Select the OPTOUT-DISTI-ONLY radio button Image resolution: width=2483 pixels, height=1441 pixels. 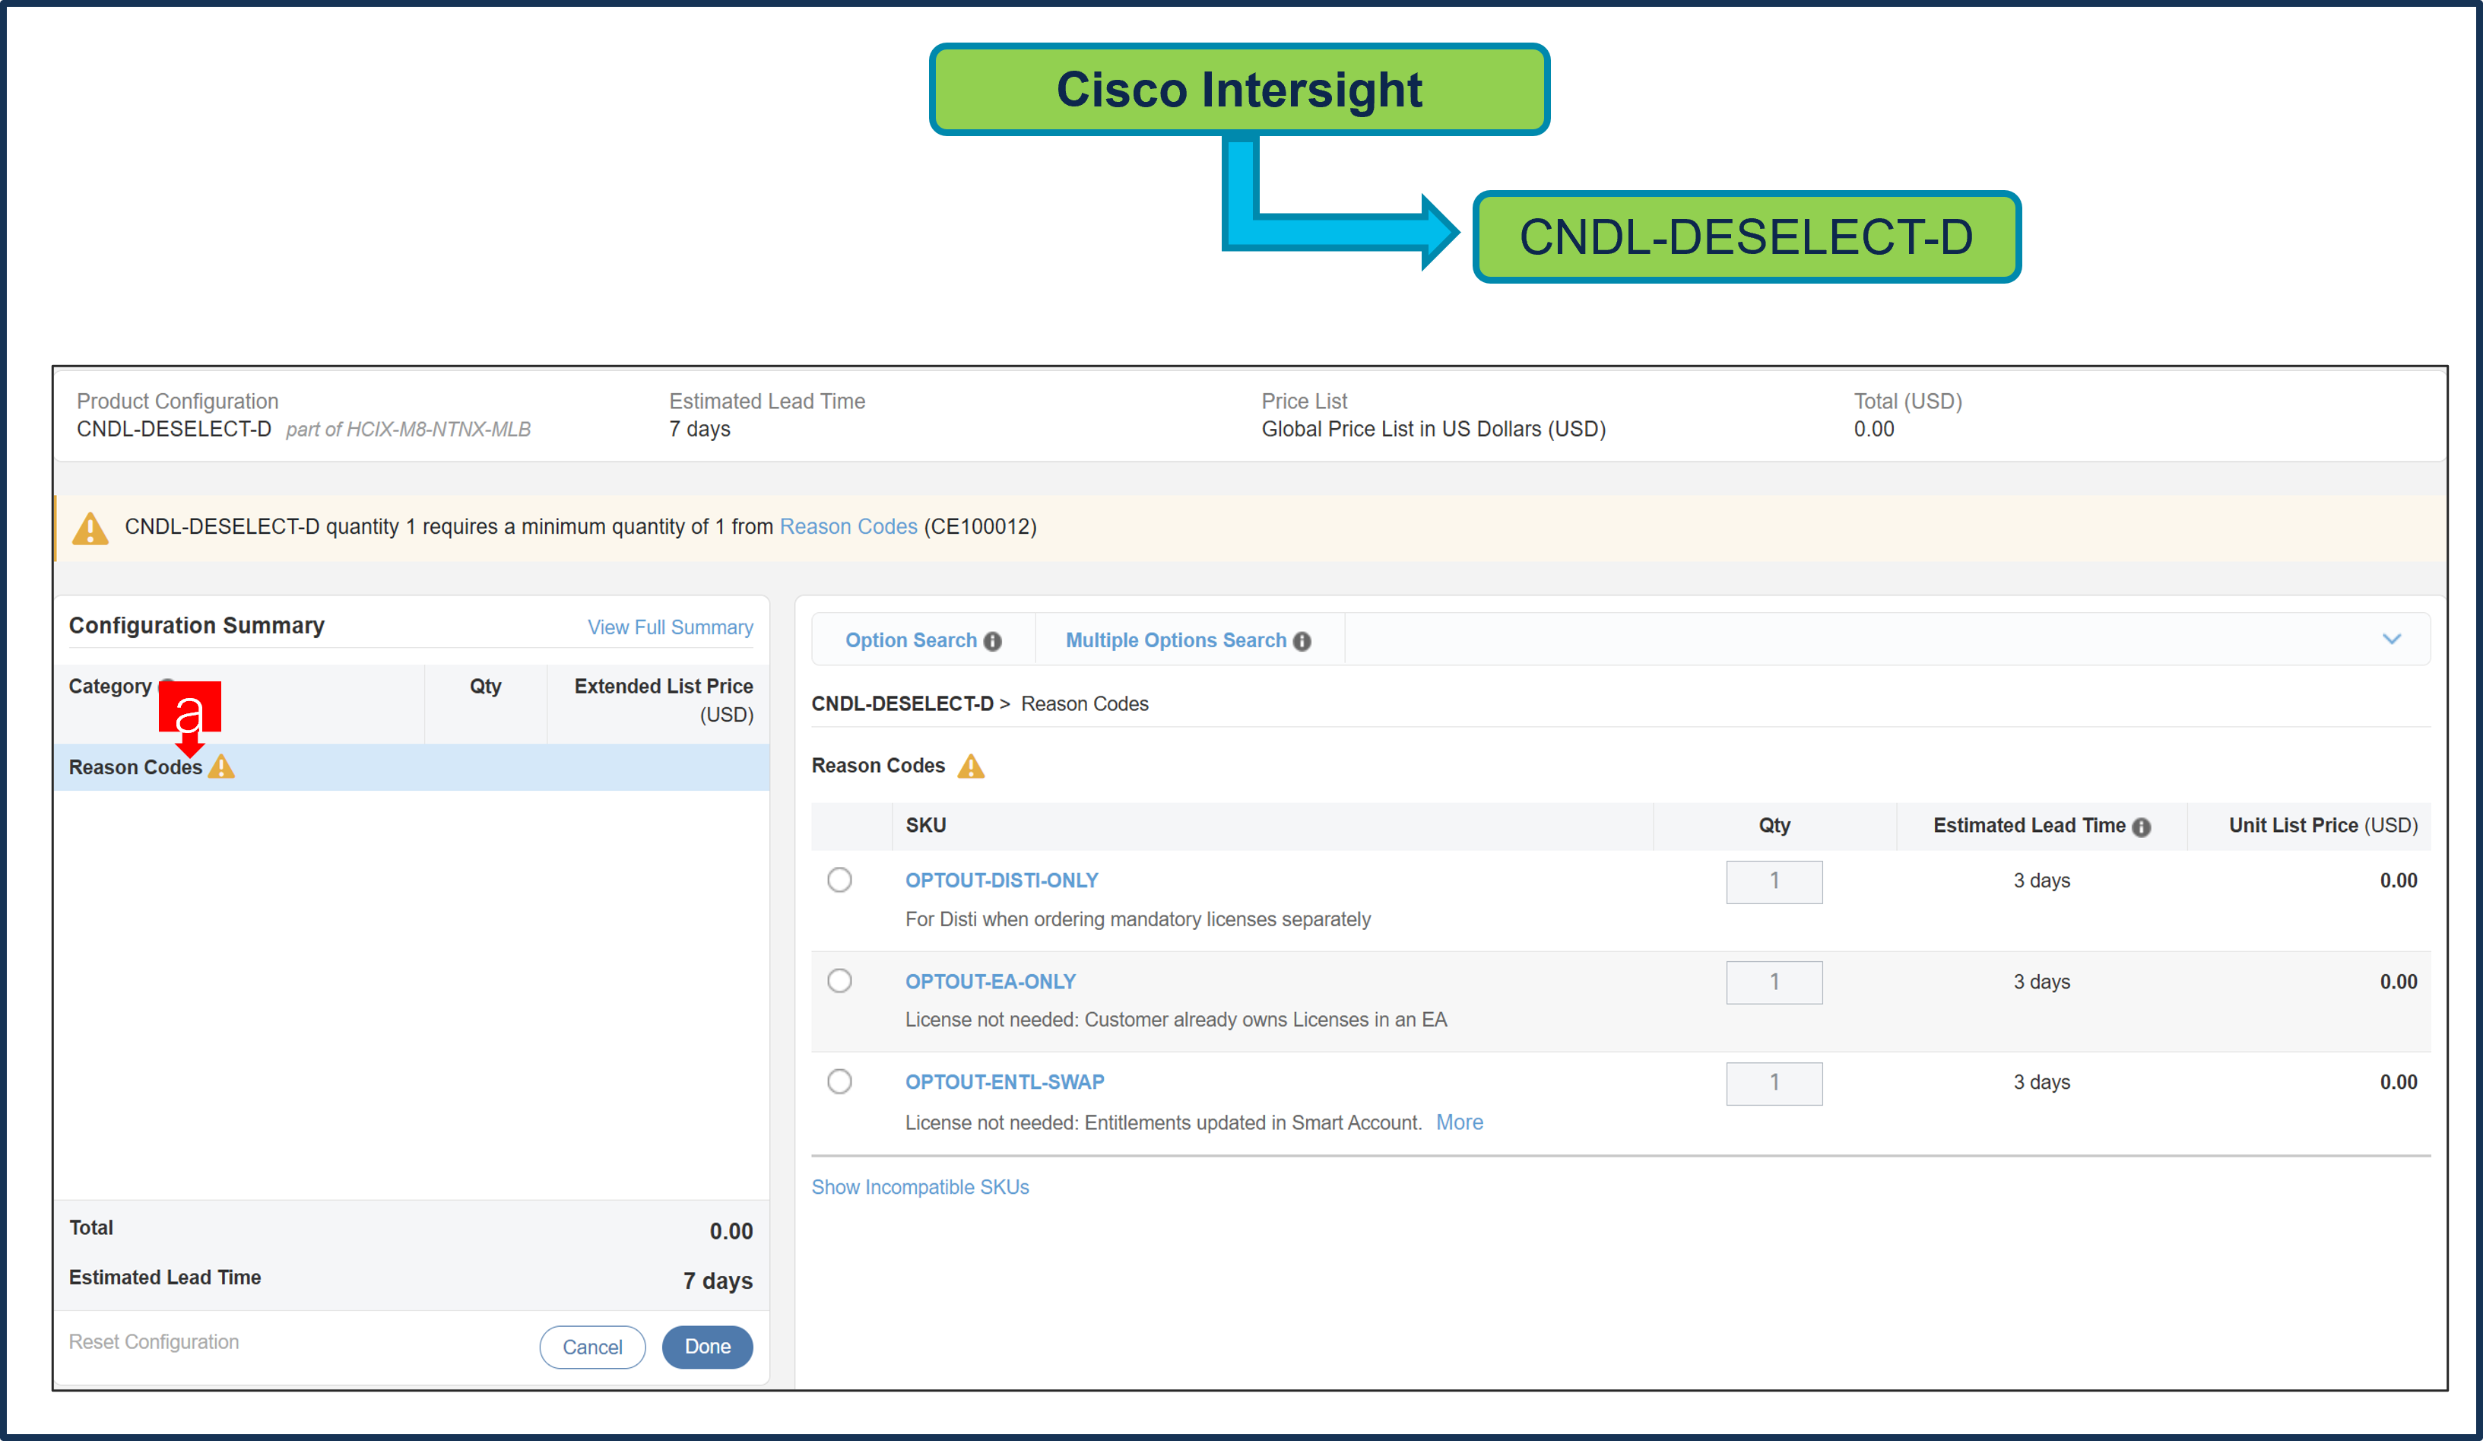point(839,879)
